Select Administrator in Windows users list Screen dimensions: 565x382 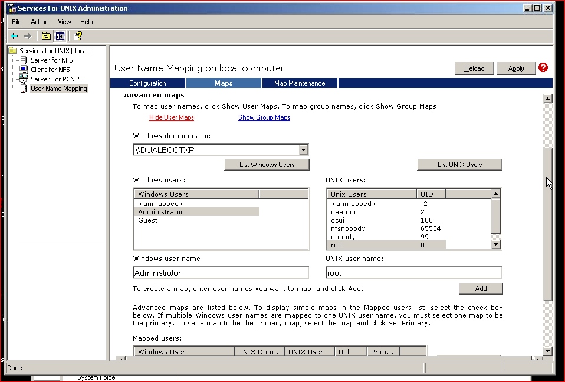pyautogui.click(x=197, y=212)
